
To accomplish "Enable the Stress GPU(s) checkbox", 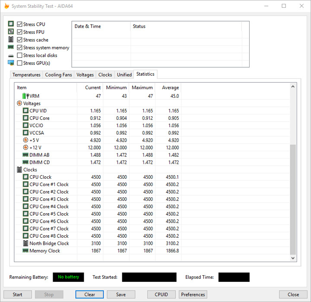I will (19, 63).
